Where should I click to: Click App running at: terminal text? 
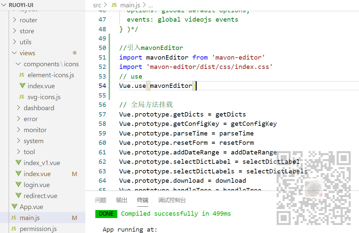[130, 229]
